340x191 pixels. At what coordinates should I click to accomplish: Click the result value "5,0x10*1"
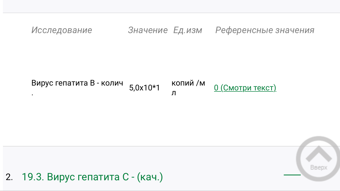145,88
